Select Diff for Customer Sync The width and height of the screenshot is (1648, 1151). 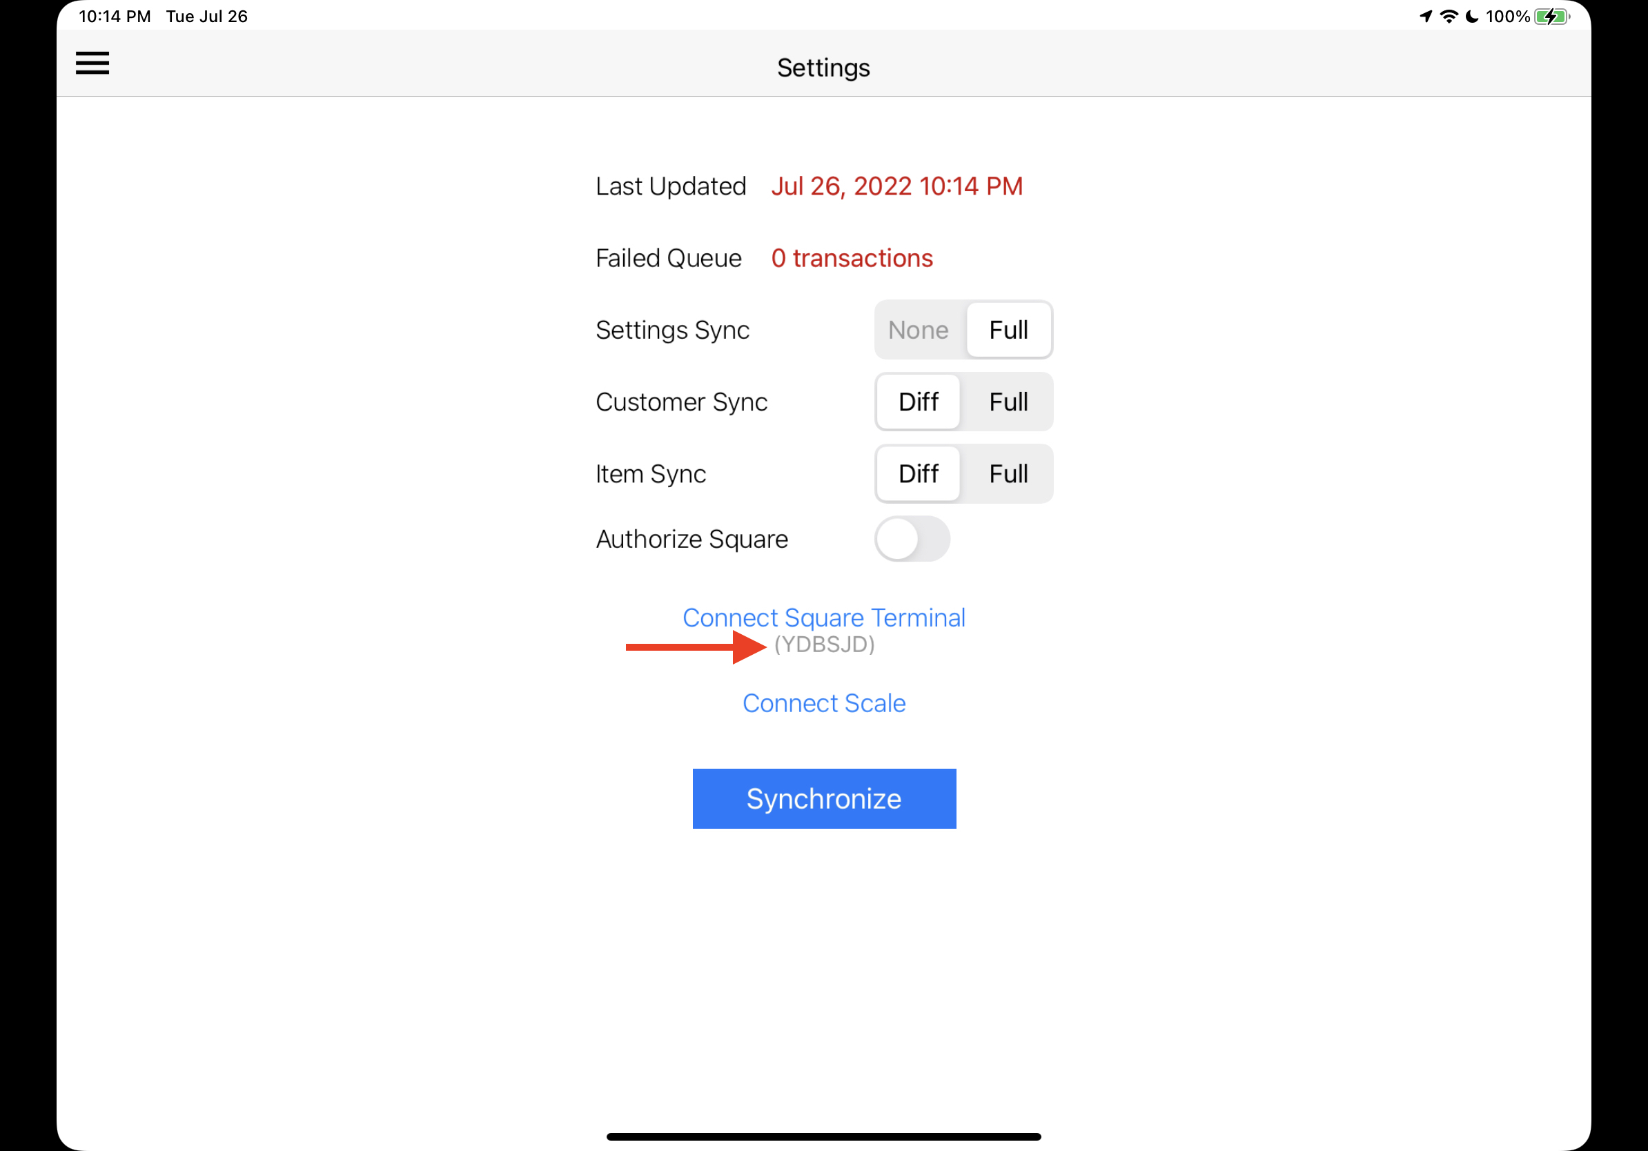click(x=918, y=402)
